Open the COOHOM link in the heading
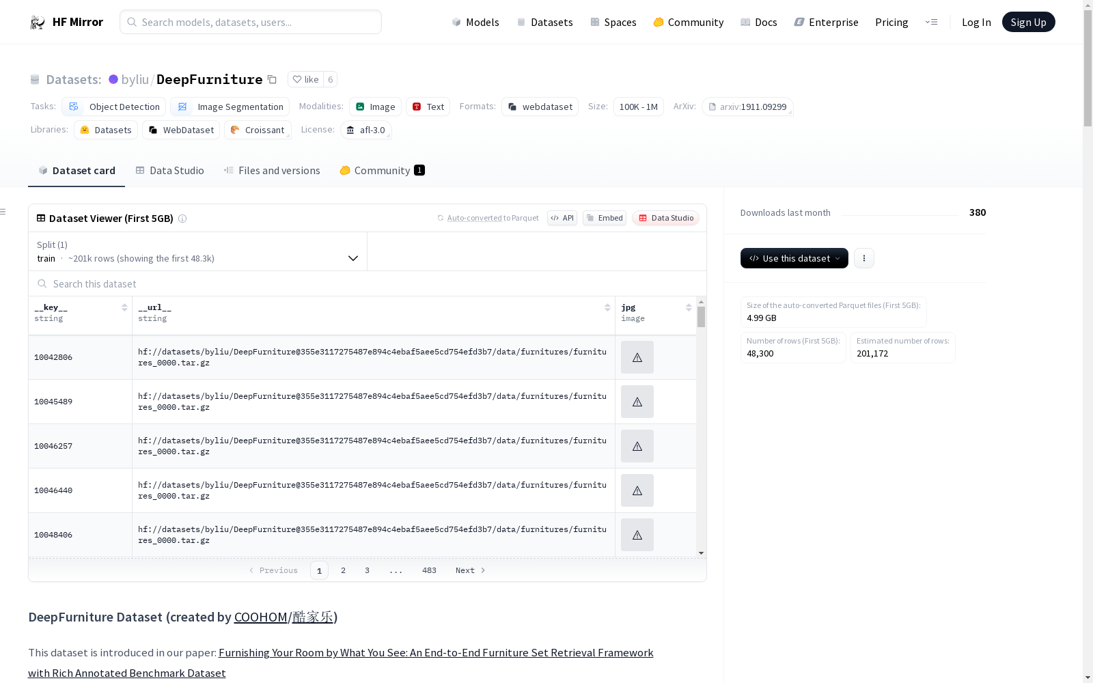 [x=260, y=617]
